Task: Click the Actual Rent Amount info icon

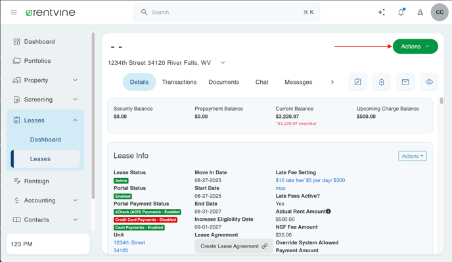Action: pos(328,212)
